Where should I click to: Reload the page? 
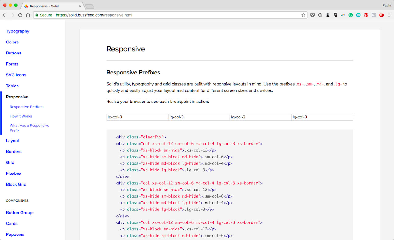[x=20, y=15]
